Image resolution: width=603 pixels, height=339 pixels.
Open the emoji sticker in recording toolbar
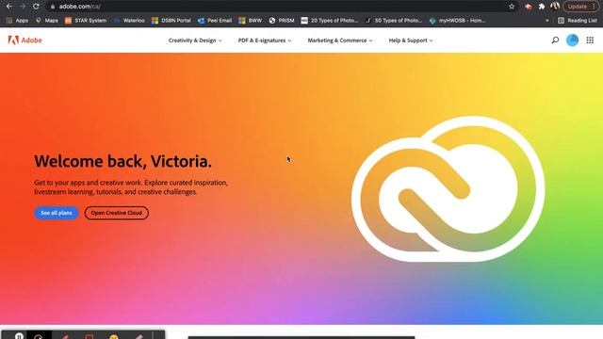[x=114, y=337]
